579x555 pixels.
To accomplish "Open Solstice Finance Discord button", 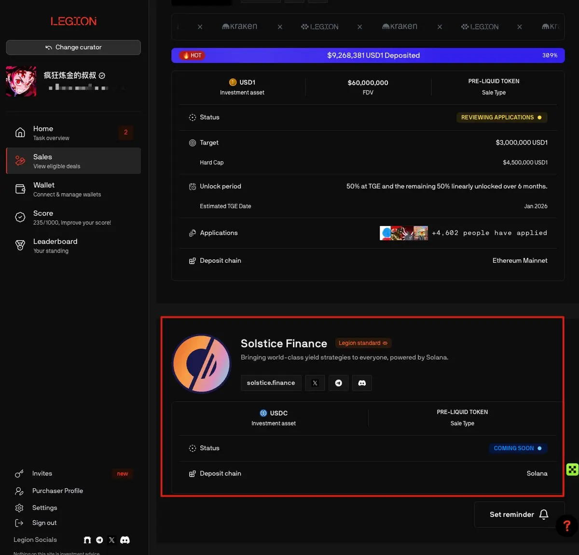I will [362, 383].
